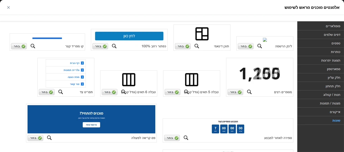Image resolution: width=344 pixels, height=152 pixels.
Task: Click the פס קריאה לפעולה label text
Action: coord(143,138)
